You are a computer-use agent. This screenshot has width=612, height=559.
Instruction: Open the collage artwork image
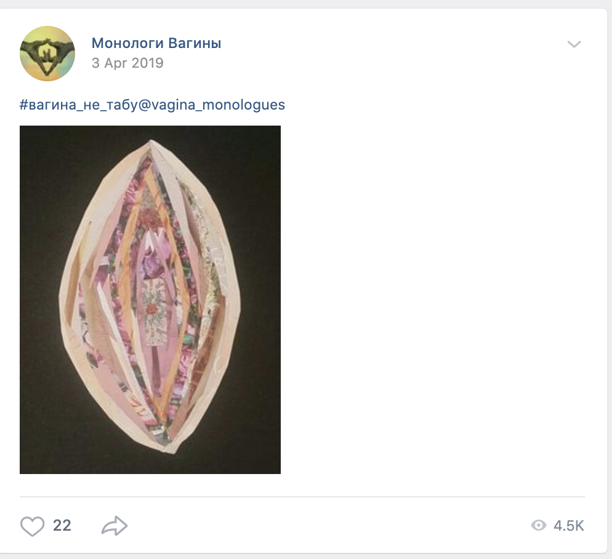[150, 299]
